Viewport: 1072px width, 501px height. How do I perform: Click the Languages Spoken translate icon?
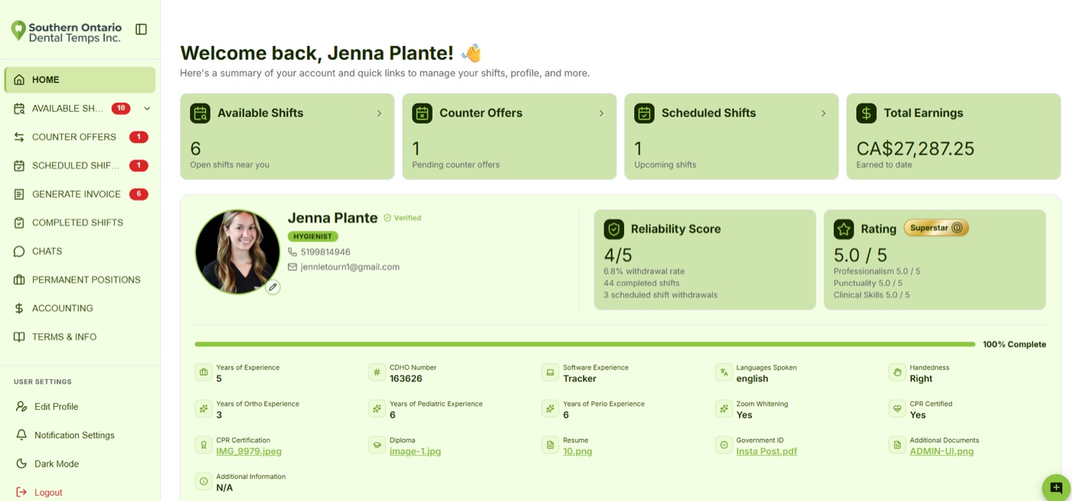[x=724, y=373]
